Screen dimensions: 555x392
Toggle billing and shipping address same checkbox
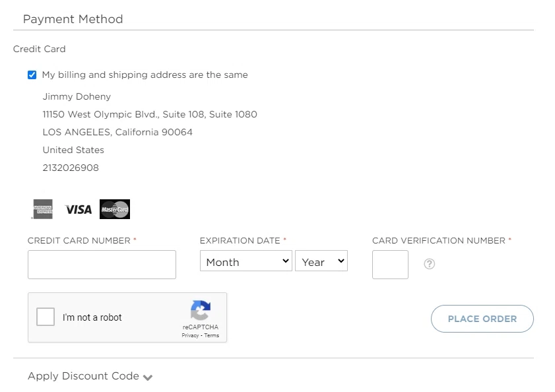click(x=32, y=75)
